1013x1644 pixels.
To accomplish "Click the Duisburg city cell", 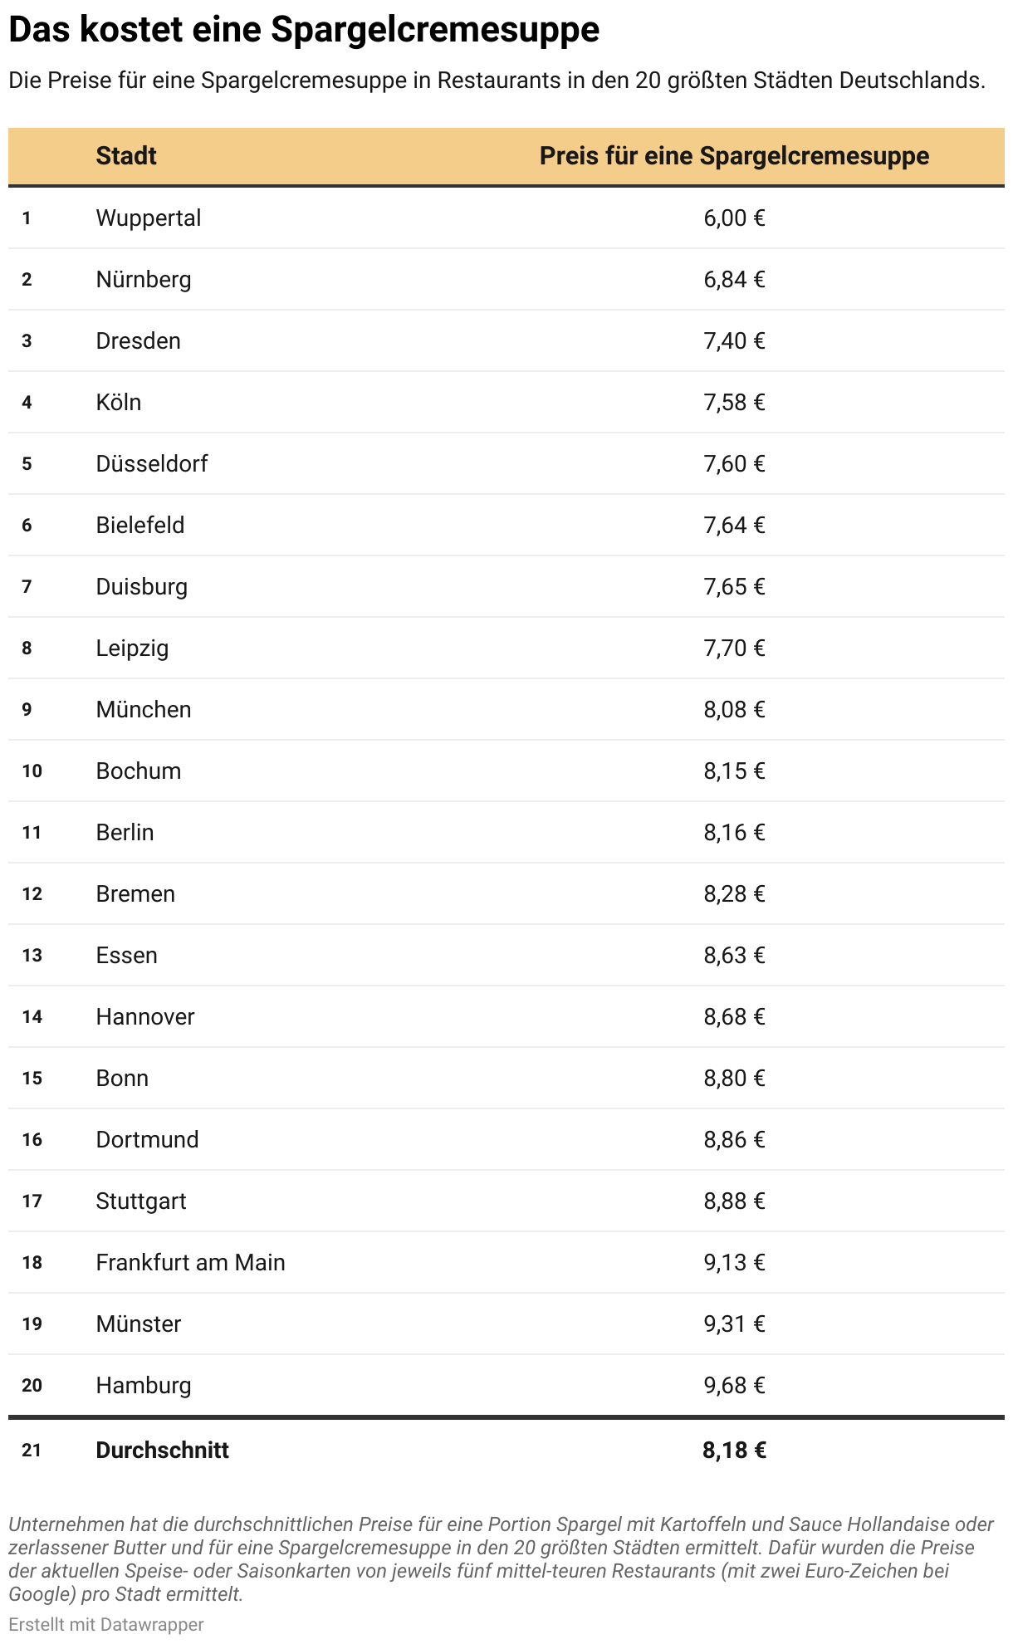I will coord(142,587).
